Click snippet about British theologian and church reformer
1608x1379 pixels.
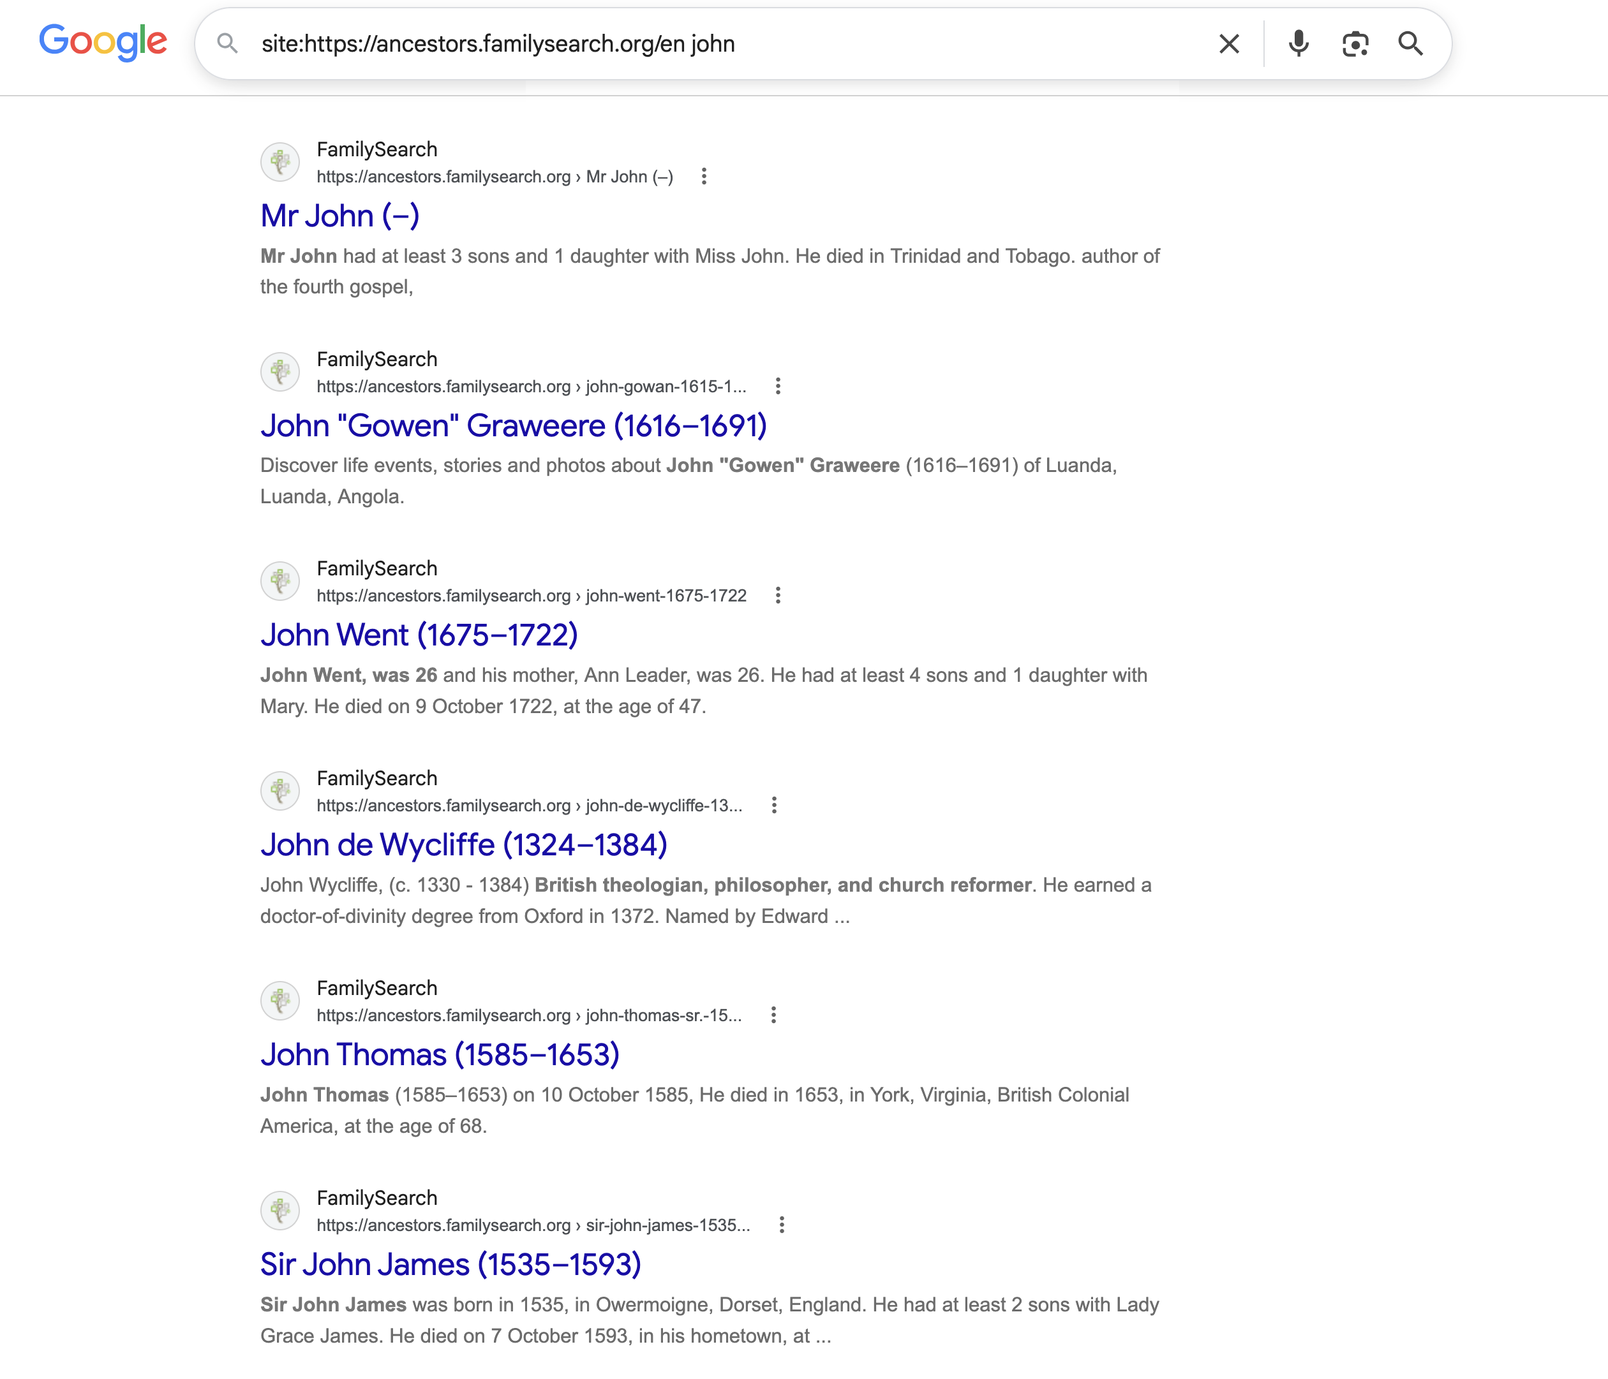pyautogui.click(x=706, y=901)
